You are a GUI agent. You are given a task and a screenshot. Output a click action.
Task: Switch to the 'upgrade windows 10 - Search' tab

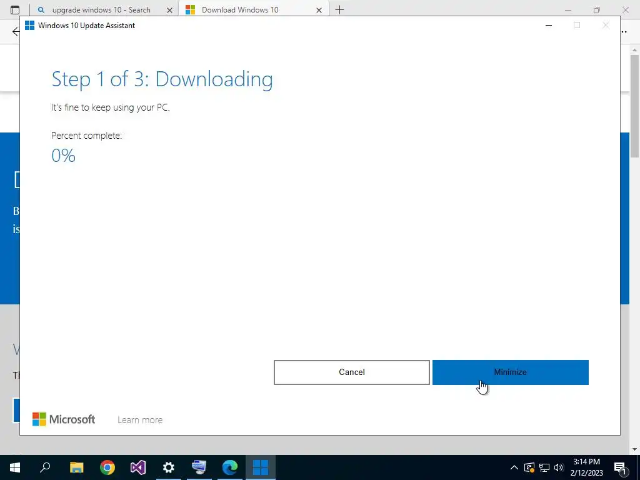pos(101,10)
